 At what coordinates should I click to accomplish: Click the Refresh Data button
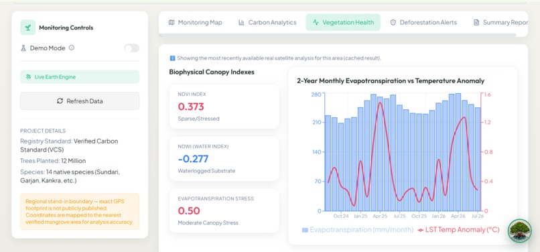point(80,101)
